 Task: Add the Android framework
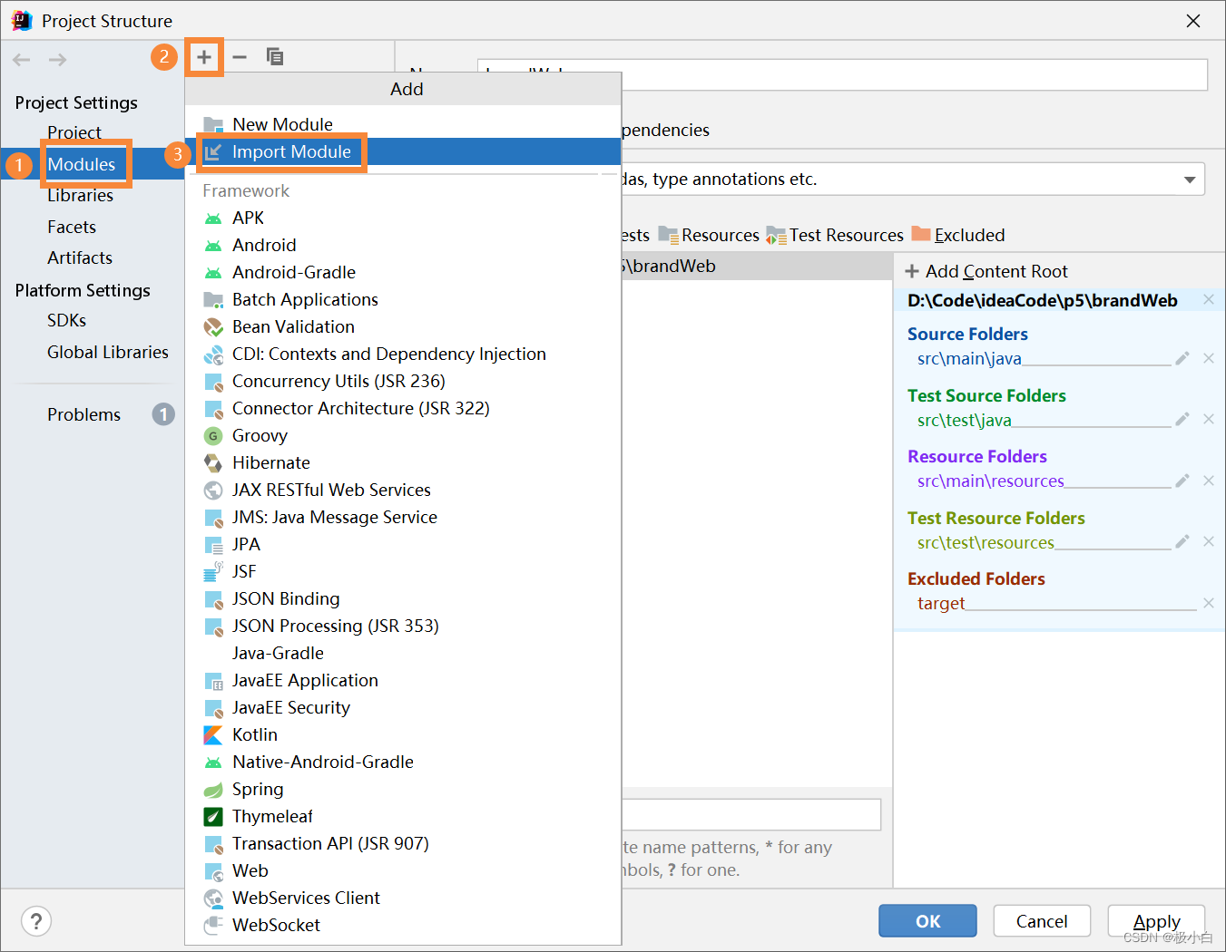403,245
